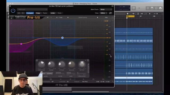Open Logic List Editors icon
Image resolution: width=170 pixels, height=95 pixels.
pyautogui.click(x=148, y=8)
